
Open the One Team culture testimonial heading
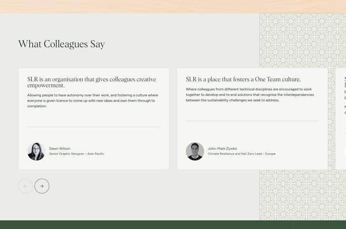tap(243, 79)
